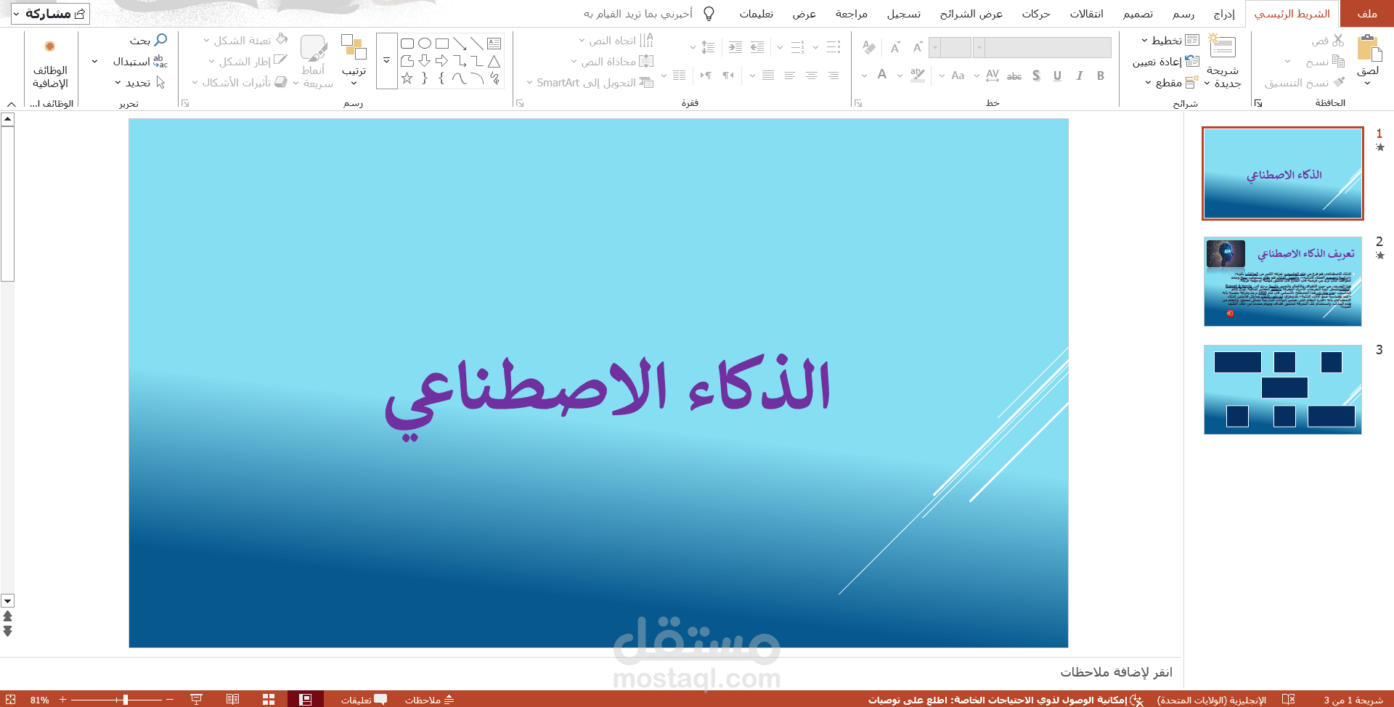Click the Arrange (ترتيب) button

tap(354, 60)
